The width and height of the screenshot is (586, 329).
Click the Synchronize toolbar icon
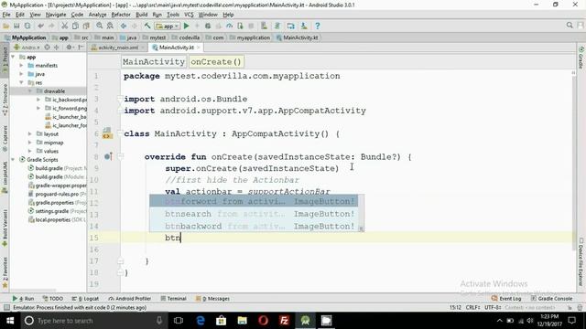pos(27,27)
